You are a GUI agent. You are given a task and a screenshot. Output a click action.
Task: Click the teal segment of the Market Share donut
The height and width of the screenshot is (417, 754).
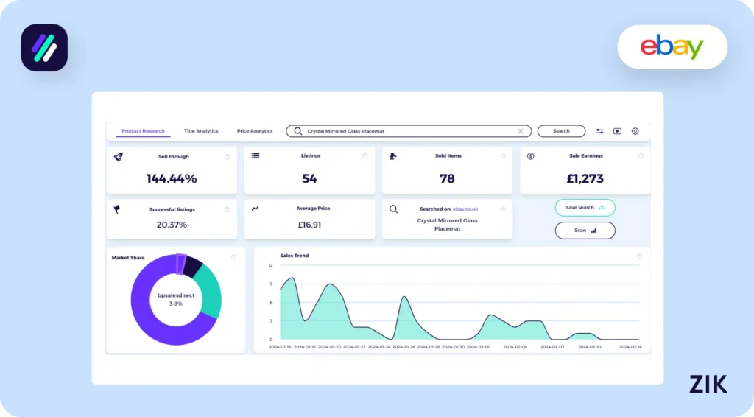coord(210,290)
